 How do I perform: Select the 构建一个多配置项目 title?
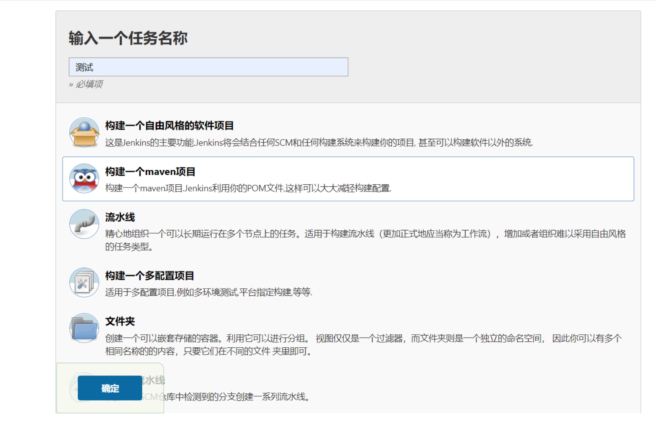[149, 276]
